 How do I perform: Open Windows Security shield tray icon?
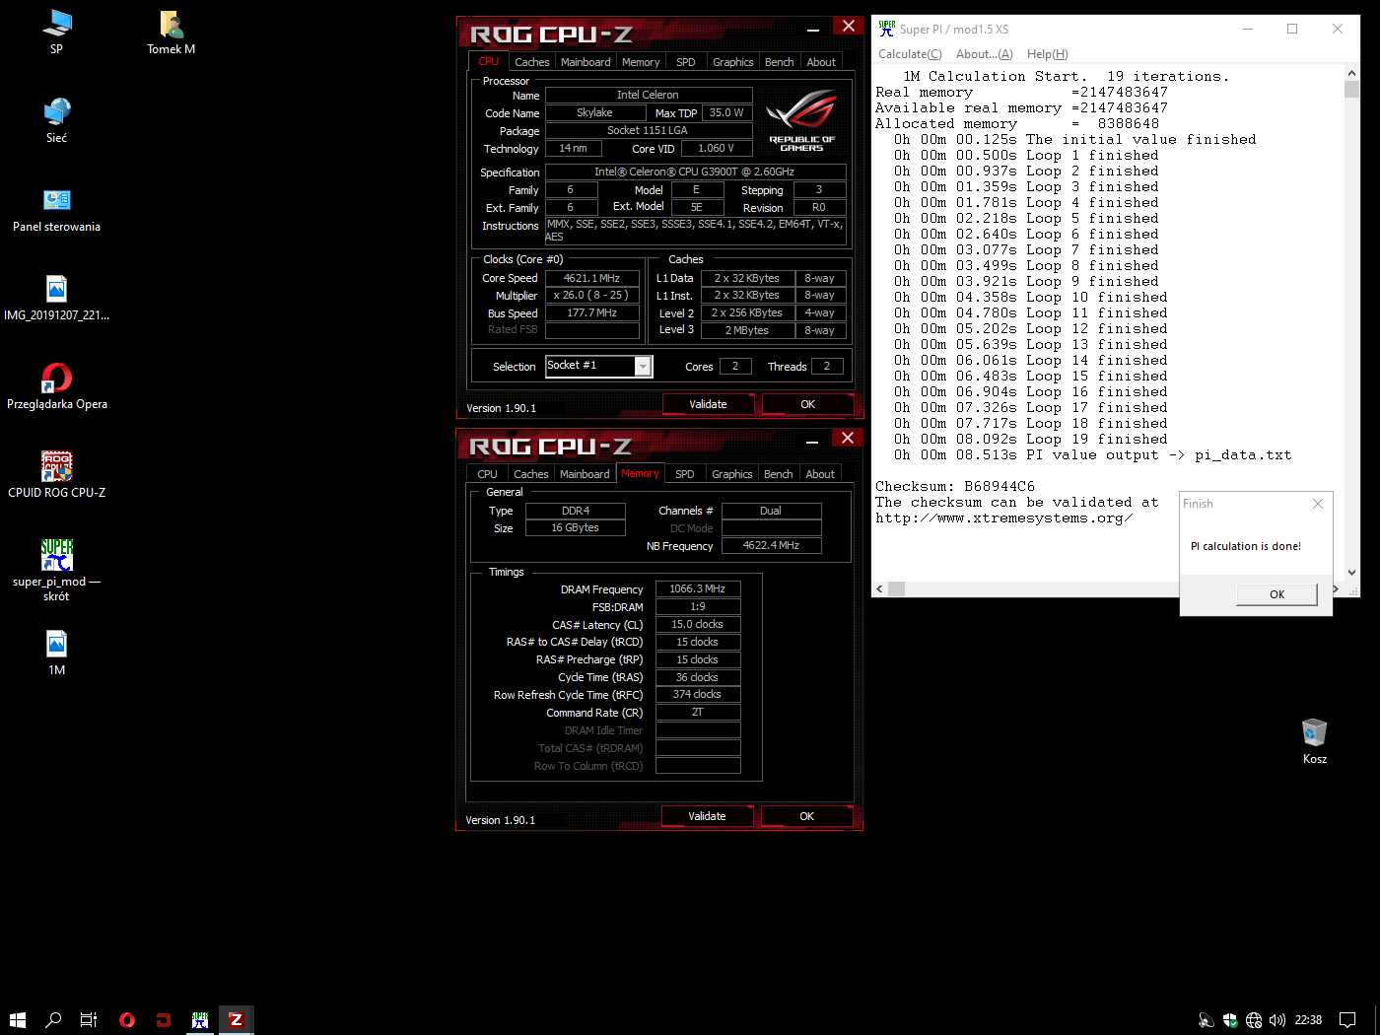click(1230, 1020)
